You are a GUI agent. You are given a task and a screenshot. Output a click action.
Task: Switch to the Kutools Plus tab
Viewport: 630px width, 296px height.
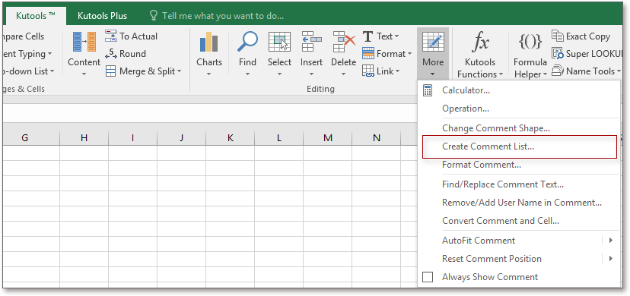pos(102,16)
